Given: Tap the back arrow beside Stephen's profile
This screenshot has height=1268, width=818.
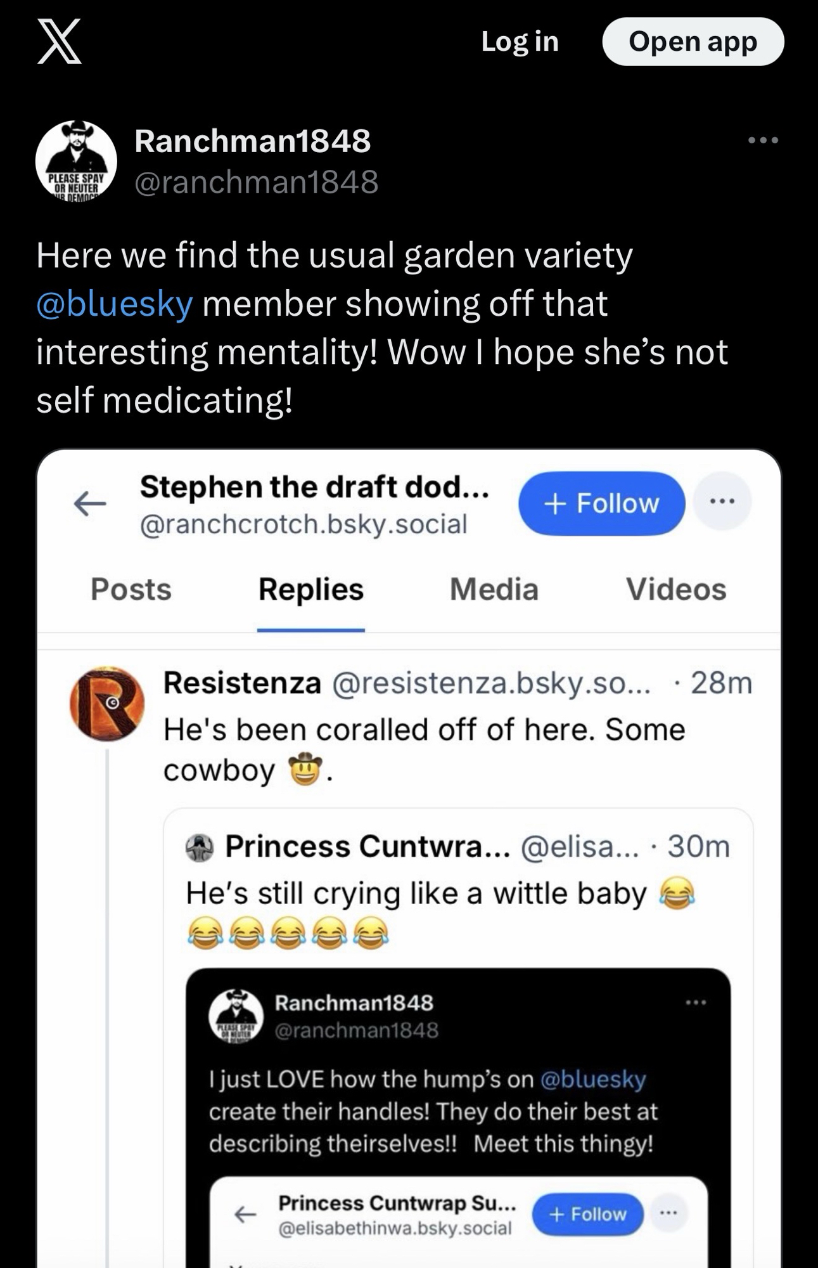Looking at the screenshot, I should point(90,504).
